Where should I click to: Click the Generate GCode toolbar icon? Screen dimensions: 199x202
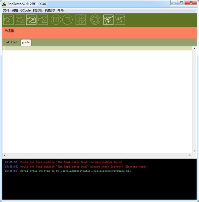pyautogui.click(x=32, y=20)
